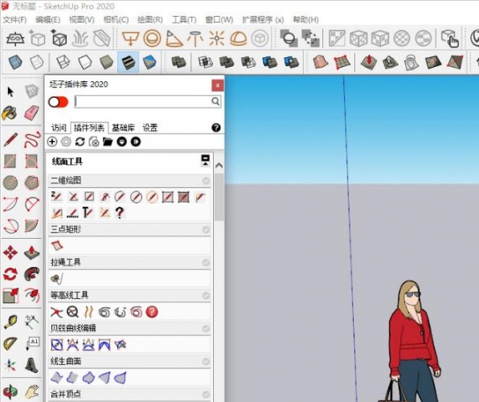
Task: Select the Offset tool
Action: point(32,296)
